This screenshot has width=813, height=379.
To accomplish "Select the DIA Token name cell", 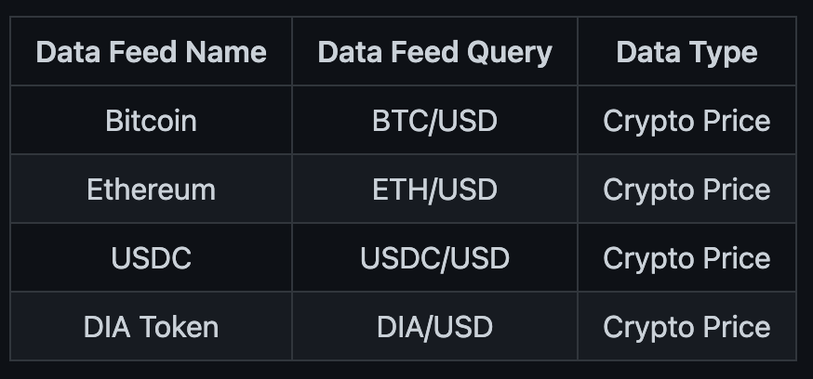I will pos(151,326).
